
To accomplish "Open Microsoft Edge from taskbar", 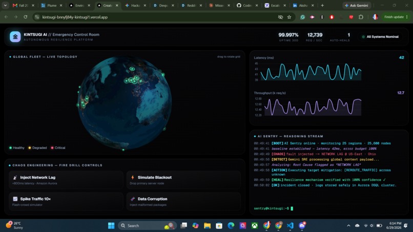I will [x=231, y=225].
